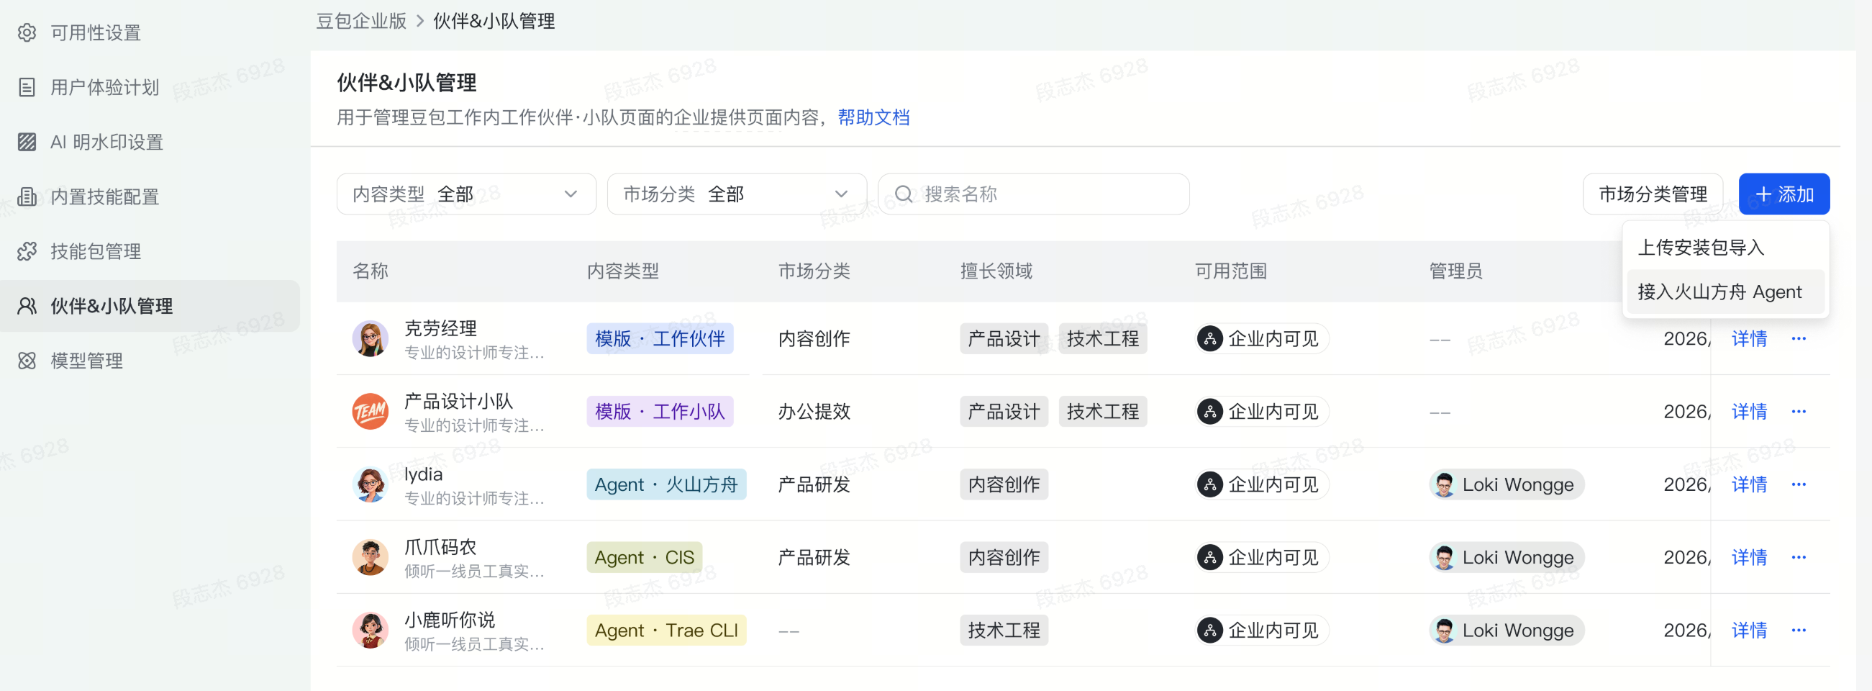Open 详情 for 产品设计小队
The width and height of the screenshot is (1872, 691).
1749,412
